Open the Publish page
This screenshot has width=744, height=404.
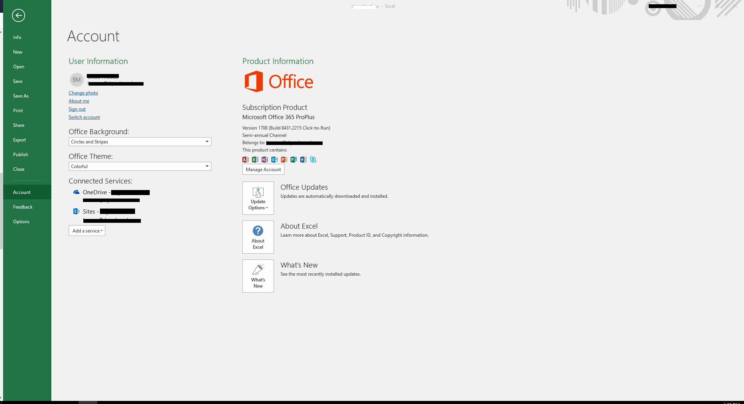(27, 155)
